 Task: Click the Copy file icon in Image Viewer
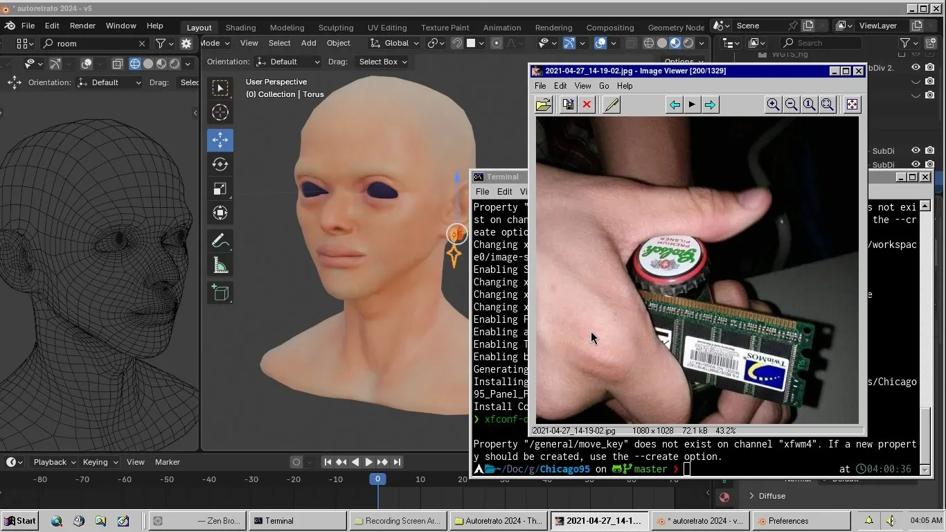tap(569, 105)
